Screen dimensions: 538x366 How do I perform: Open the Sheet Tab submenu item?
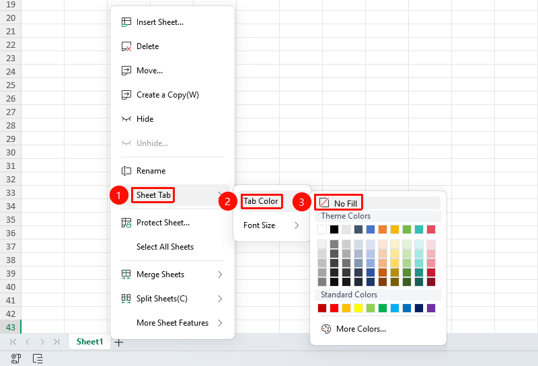[172, 195]
